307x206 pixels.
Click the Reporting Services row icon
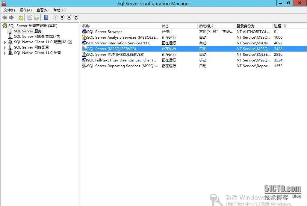[84, 66]
